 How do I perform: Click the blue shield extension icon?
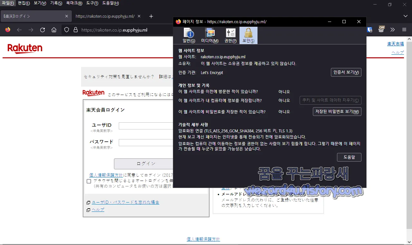[x=370, y=29]
